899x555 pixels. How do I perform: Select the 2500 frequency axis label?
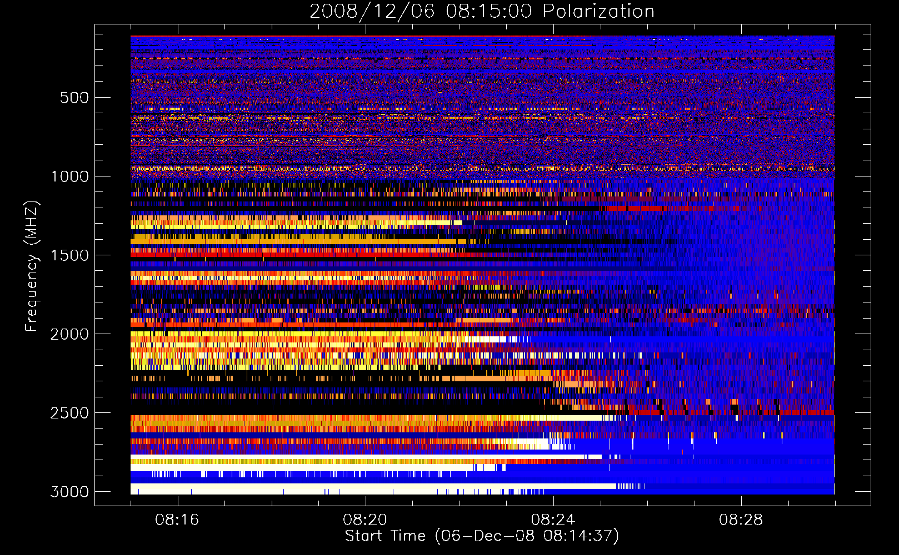[x=69, y=413]
